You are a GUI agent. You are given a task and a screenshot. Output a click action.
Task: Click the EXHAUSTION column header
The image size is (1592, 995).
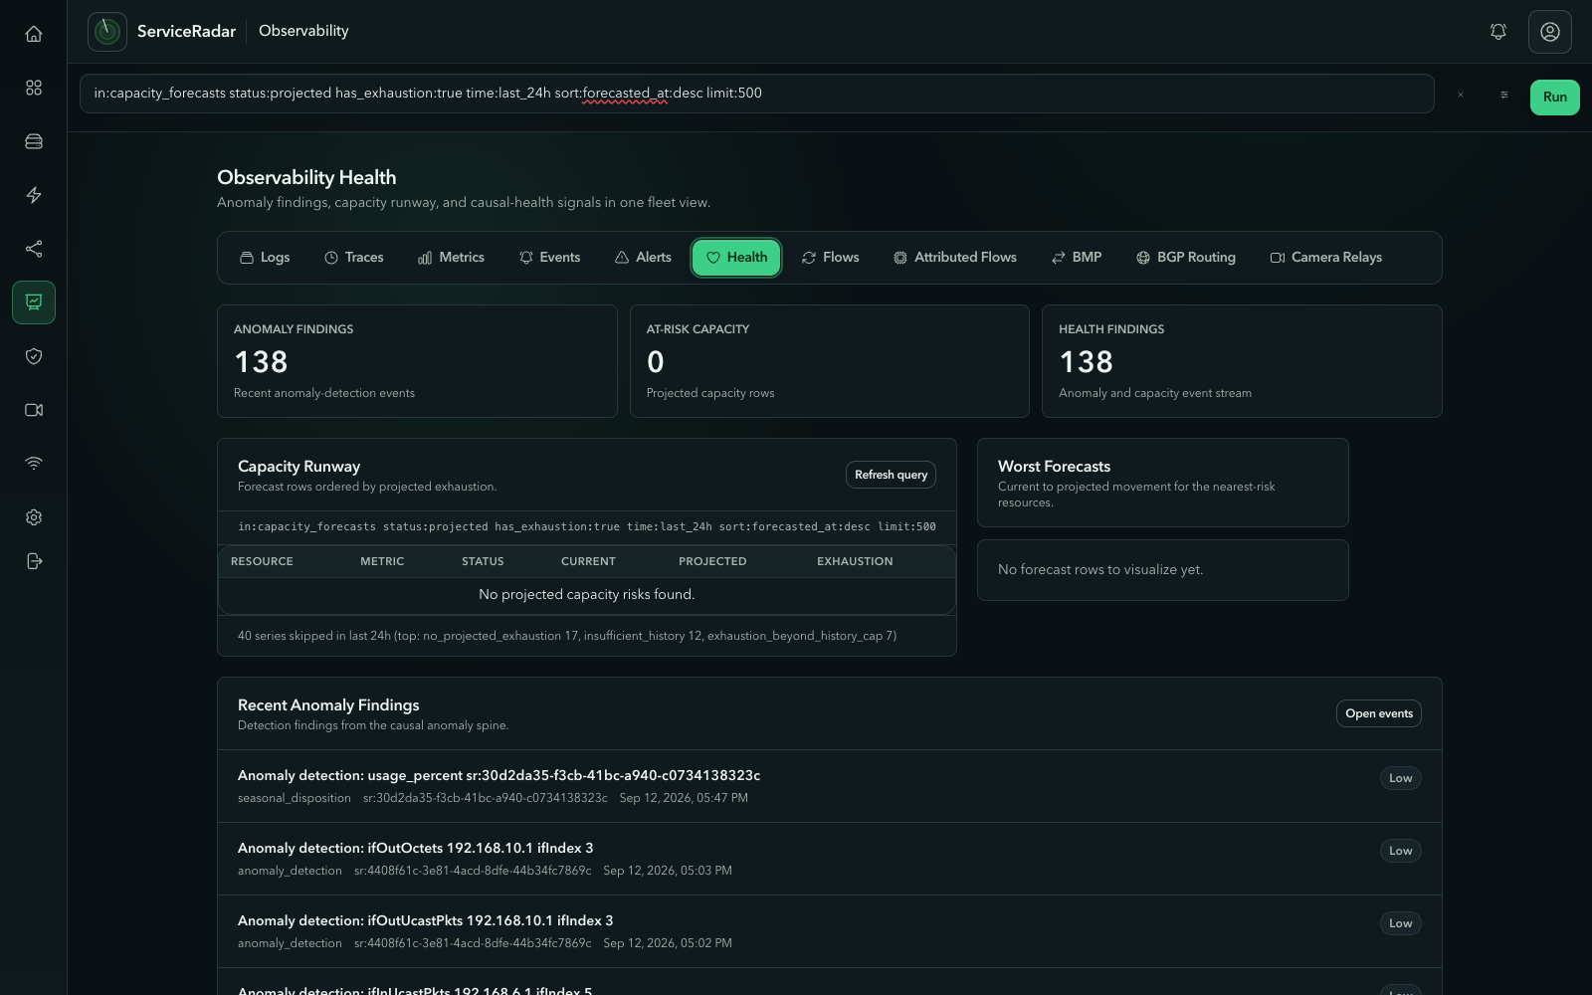pyautogui.click(x=855, y=561)
